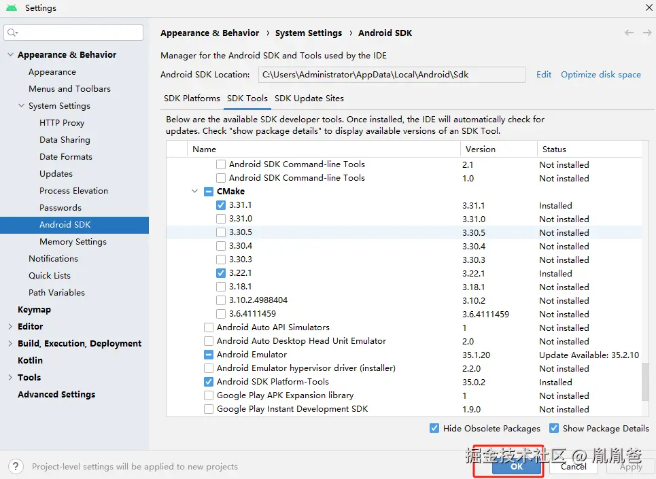Click the Android SDK Location field
Viewport: 656px width, 479px height.
(392, 75)
